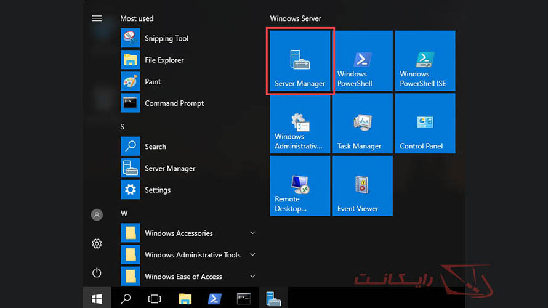Image resolution: width=548 pixels, height=308 pixels.
Task: Open the Windows Ease of Access folder
Action: [189, 277]
